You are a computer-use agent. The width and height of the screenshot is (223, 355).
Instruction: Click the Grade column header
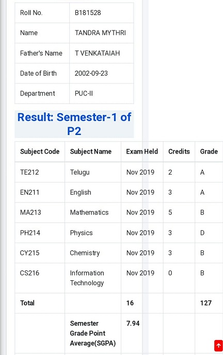(x=209, y=151)
